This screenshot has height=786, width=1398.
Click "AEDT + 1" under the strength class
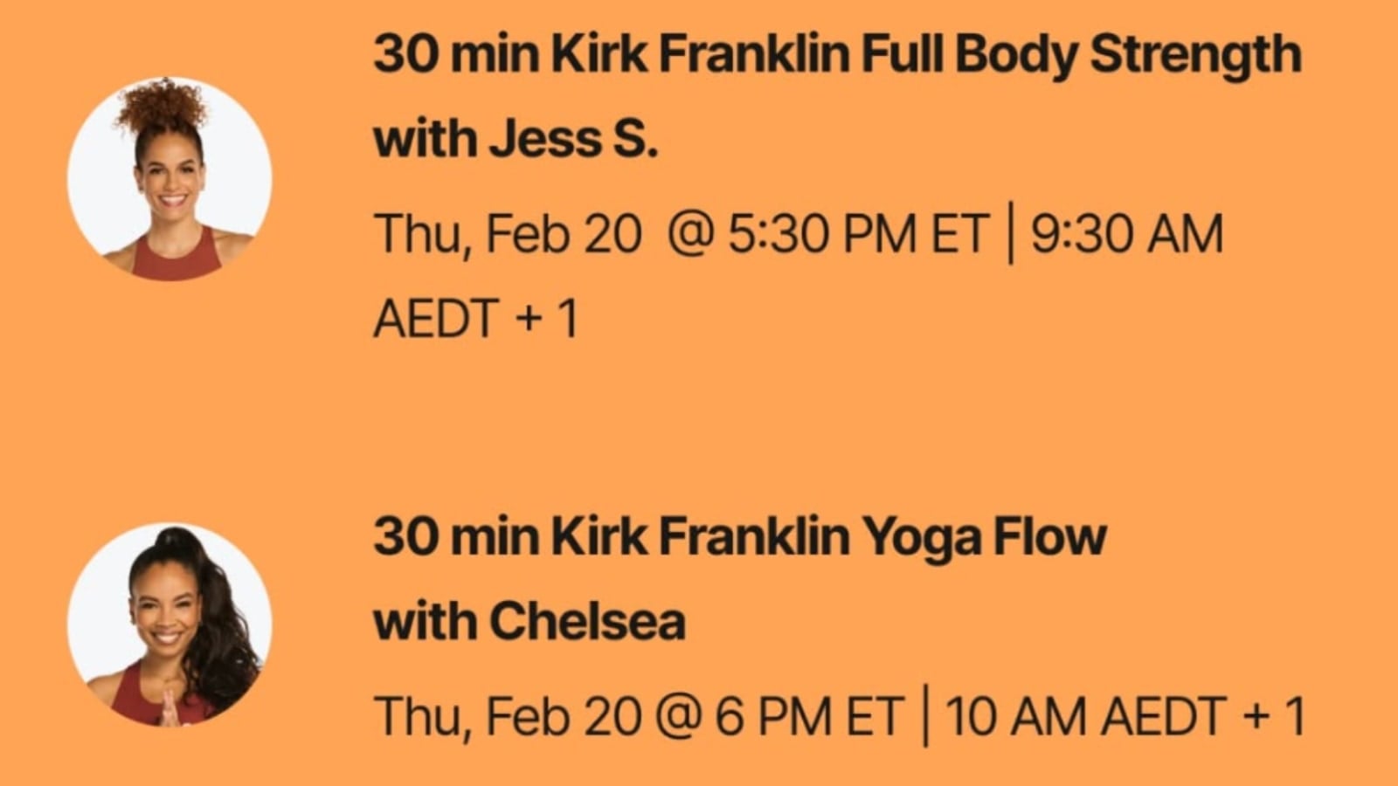pyautogui.click(x=476, y=318)
